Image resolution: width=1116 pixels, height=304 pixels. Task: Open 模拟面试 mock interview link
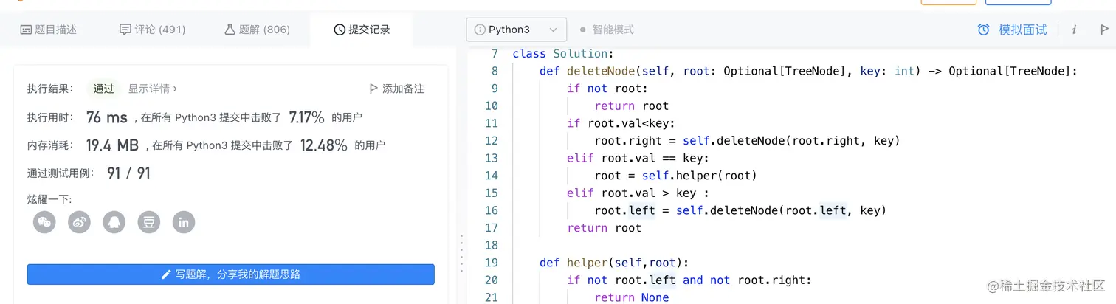click(1022, 30)
